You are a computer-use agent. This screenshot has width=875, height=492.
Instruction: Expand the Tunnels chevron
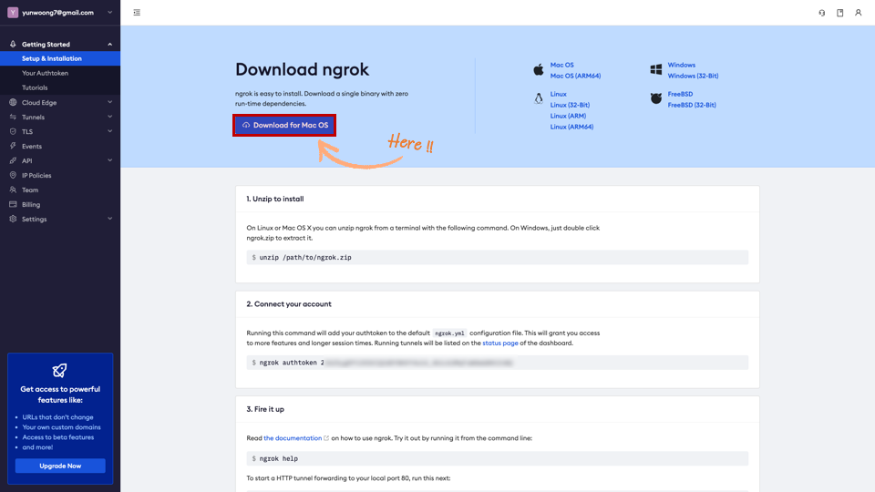(110, 117)
